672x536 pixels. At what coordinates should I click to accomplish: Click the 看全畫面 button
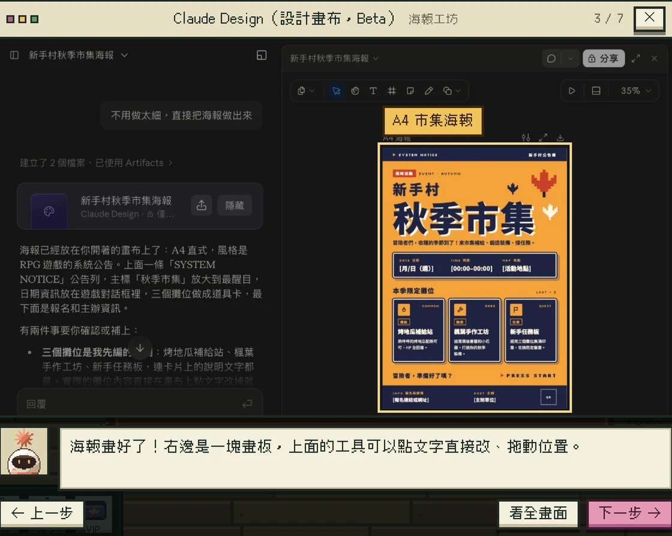coord(538,513)
